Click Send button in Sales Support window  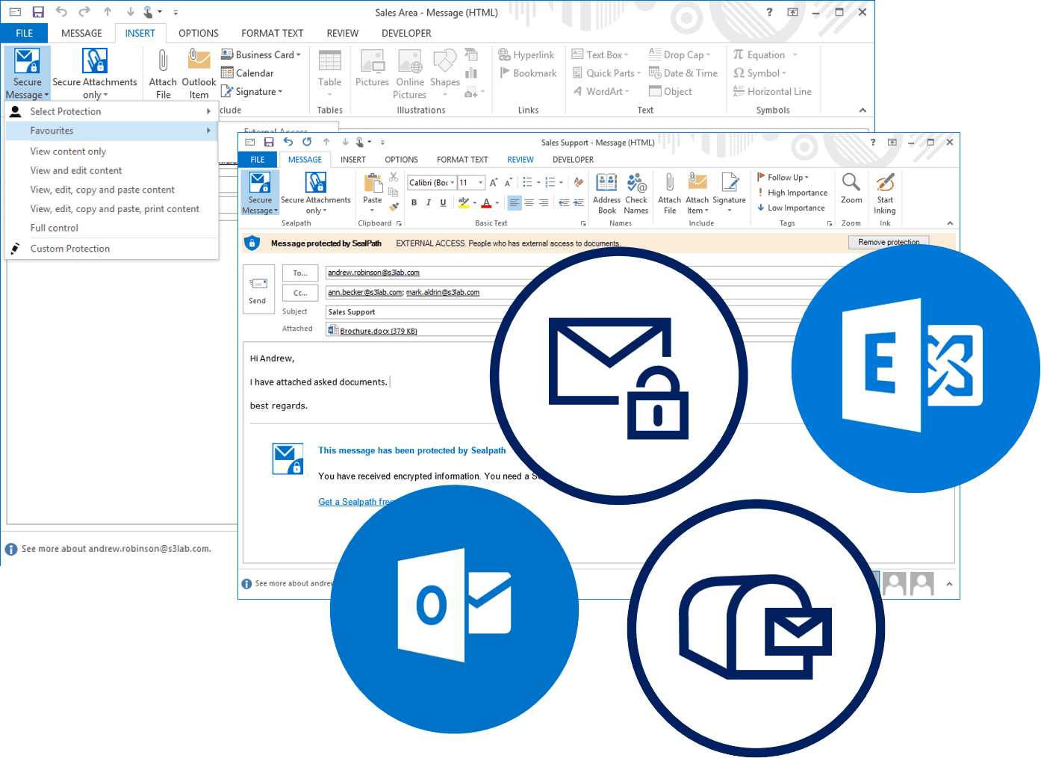(x=257, y=291)
